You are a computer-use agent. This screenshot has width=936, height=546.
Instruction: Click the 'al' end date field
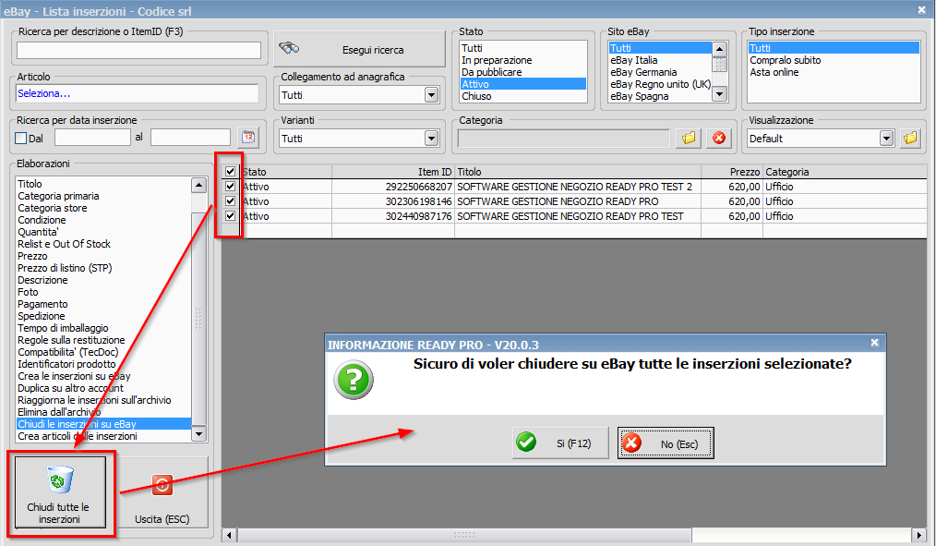190,138
